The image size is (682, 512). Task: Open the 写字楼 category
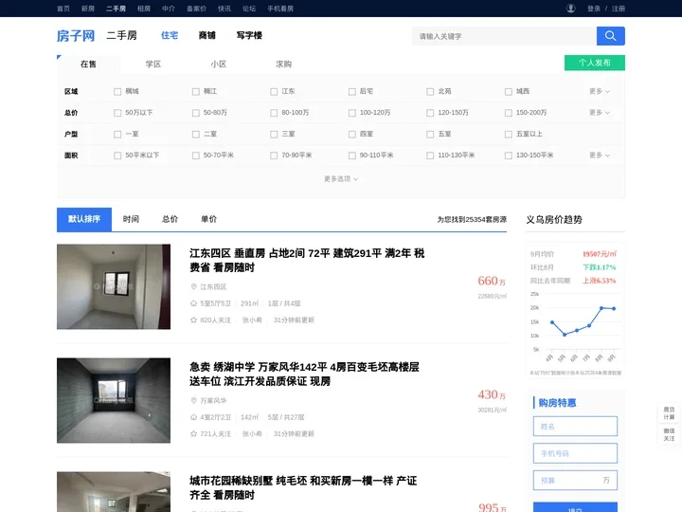(249, 35)
